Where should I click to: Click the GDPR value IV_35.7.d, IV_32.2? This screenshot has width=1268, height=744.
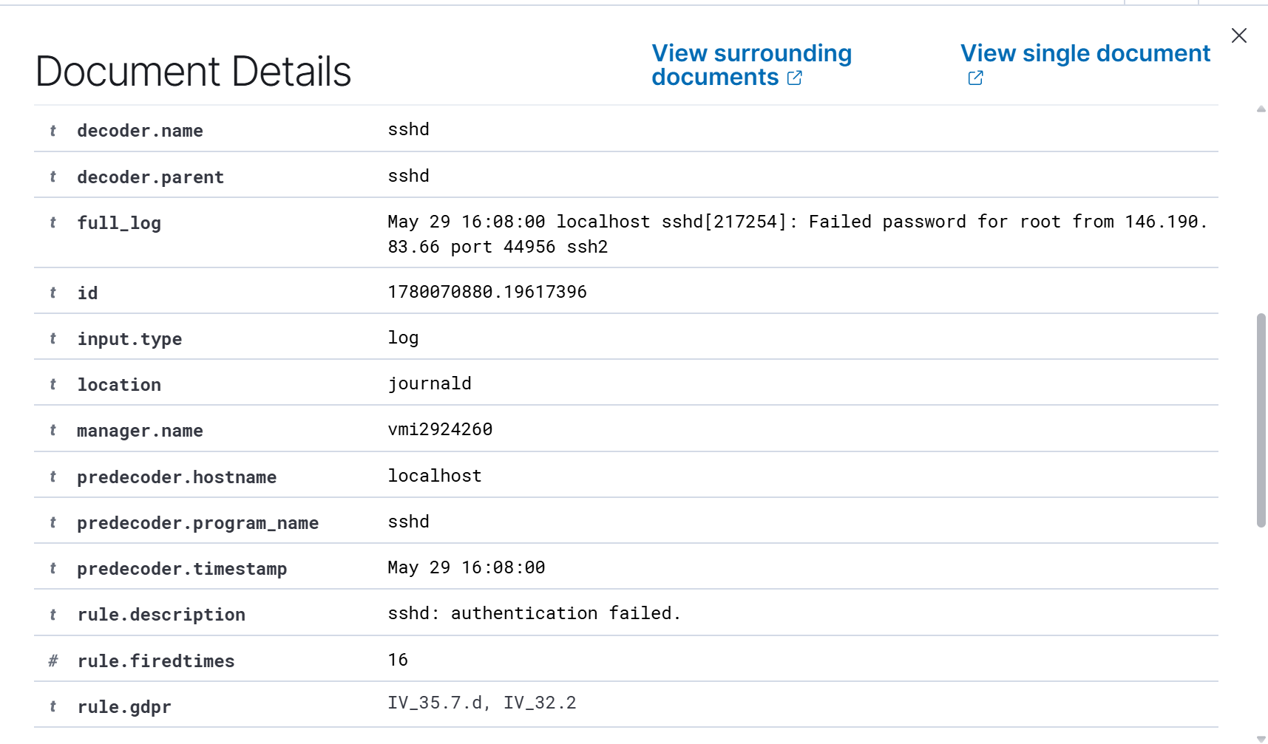[482, 703]
